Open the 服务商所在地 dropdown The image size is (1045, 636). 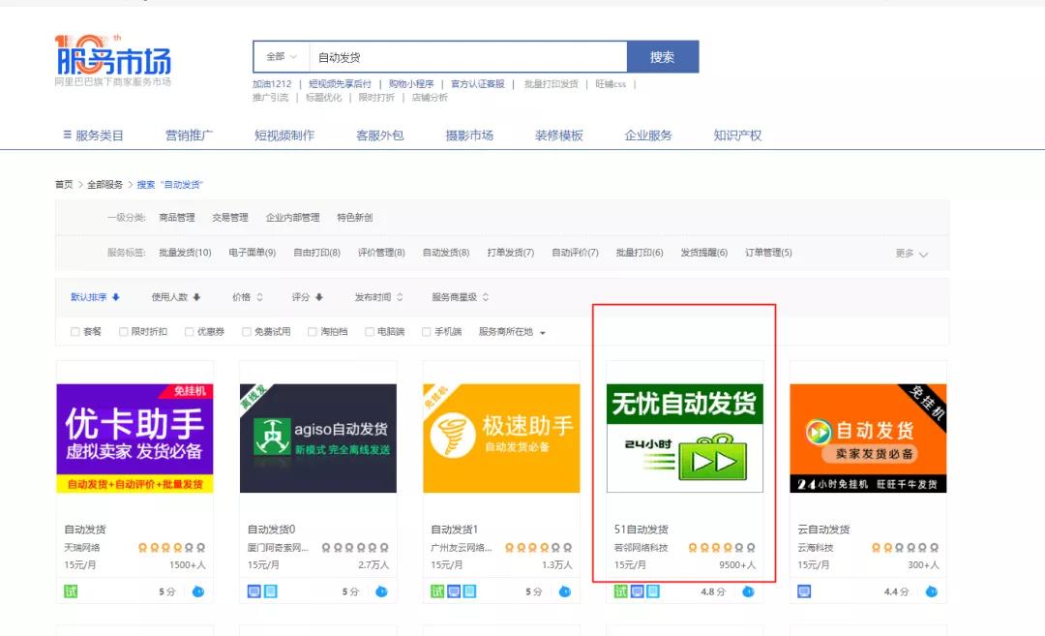(512, 331)
